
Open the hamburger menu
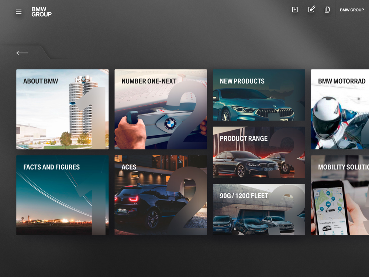[x=19, y=12]
